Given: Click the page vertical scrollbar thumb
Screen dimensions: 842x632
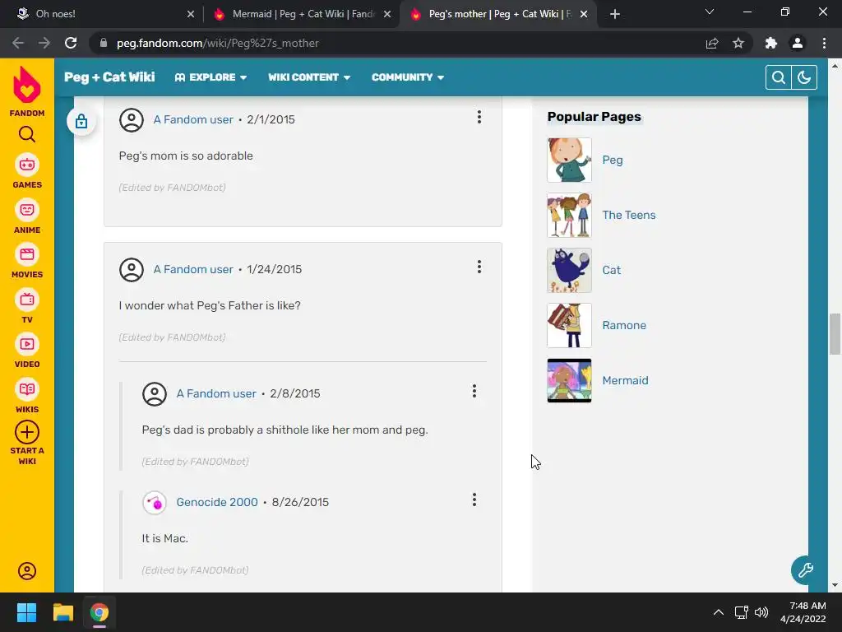Looking at the screenshot, I should [835, 333].
